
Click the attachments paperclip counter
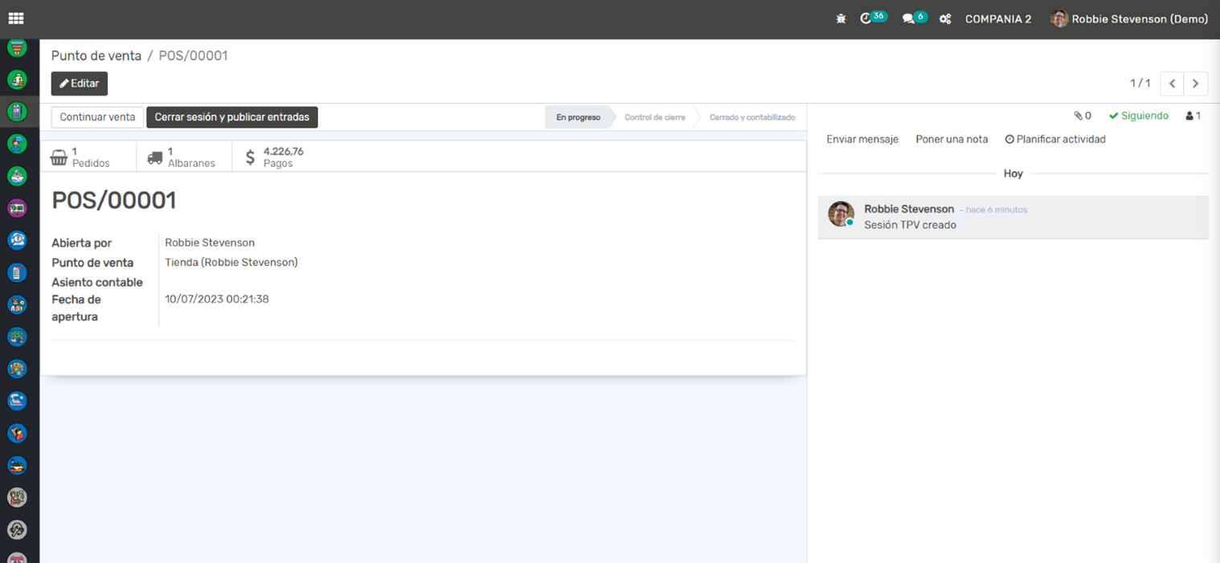[1083, 116]
